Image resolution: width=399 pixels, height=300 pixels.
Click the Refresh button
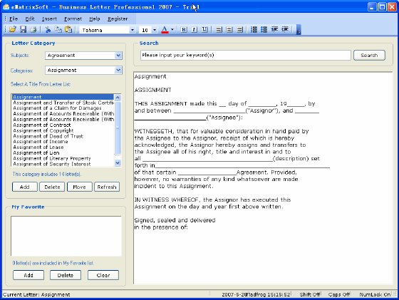[x=107, y=187]
